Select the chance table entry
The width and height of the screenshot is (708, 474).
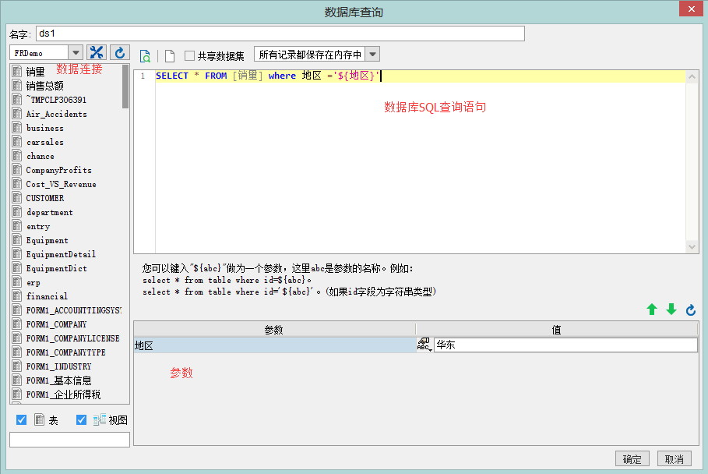click(x=41, y=156)
